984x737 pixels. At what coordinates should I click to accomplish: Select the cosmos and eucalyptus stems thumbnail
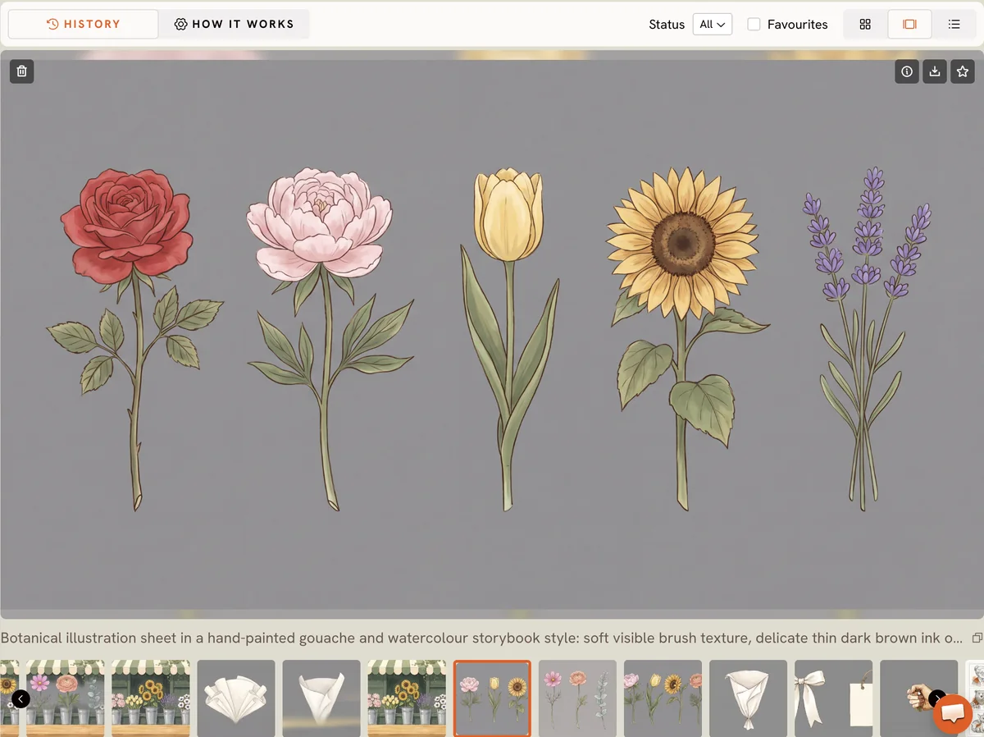click(577, 698)
